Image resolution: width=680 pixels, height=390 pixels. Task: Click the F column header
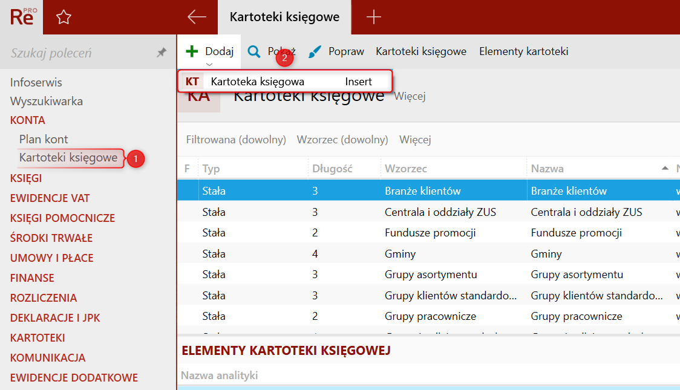(187, 169)
